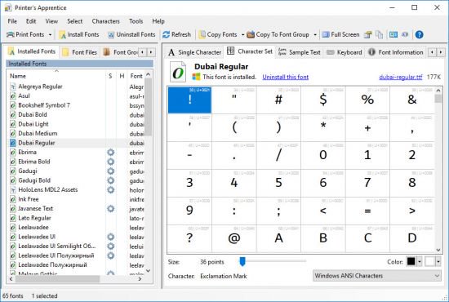Switch to Full Screen mode

tap(340, 34)
